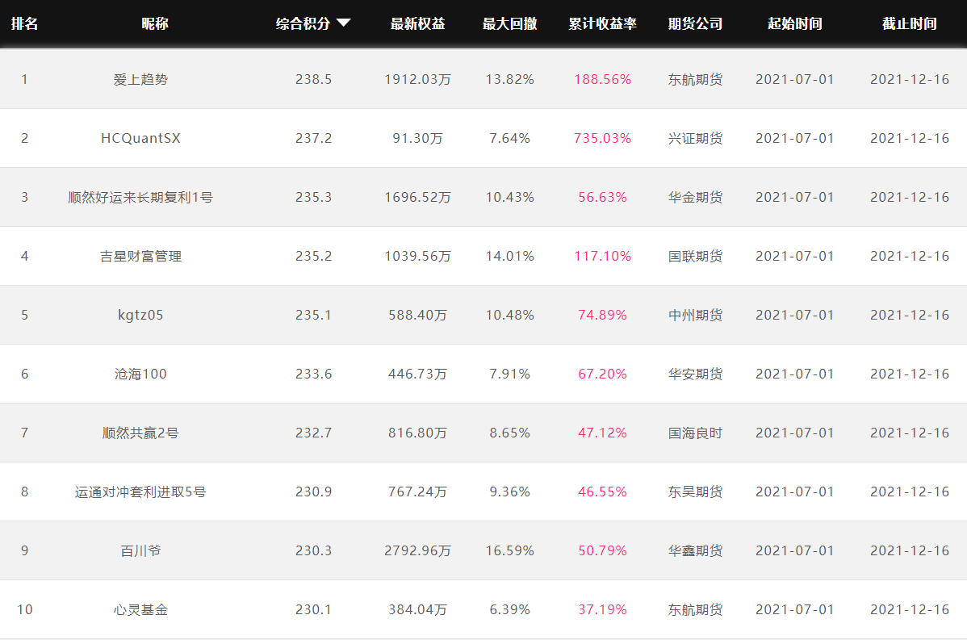Select nickname kgtz05
967x640 pixels.
140,315
